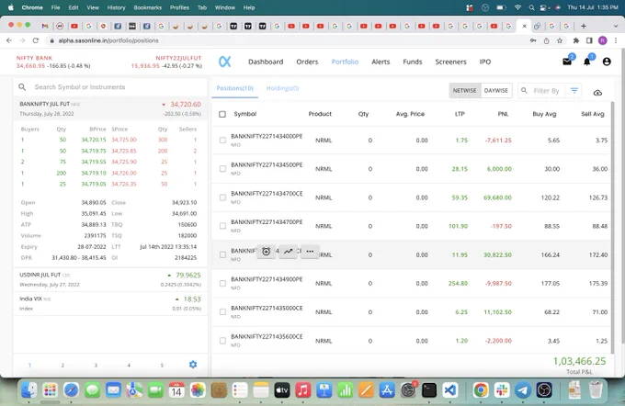Select checkbox for BANKNIFTY2271434700PE row

(x=222, y=226)
